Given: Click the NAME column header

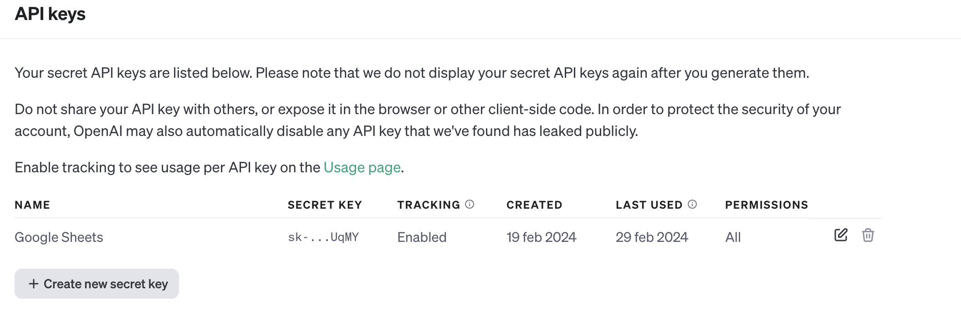Looking at the screenshot, I should pyautogui.click(x=32, y=205).
